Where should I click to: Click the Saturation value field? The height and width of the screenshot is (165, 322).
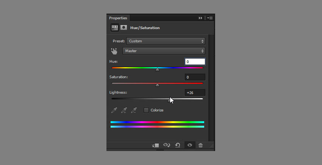tap(195, 77)
